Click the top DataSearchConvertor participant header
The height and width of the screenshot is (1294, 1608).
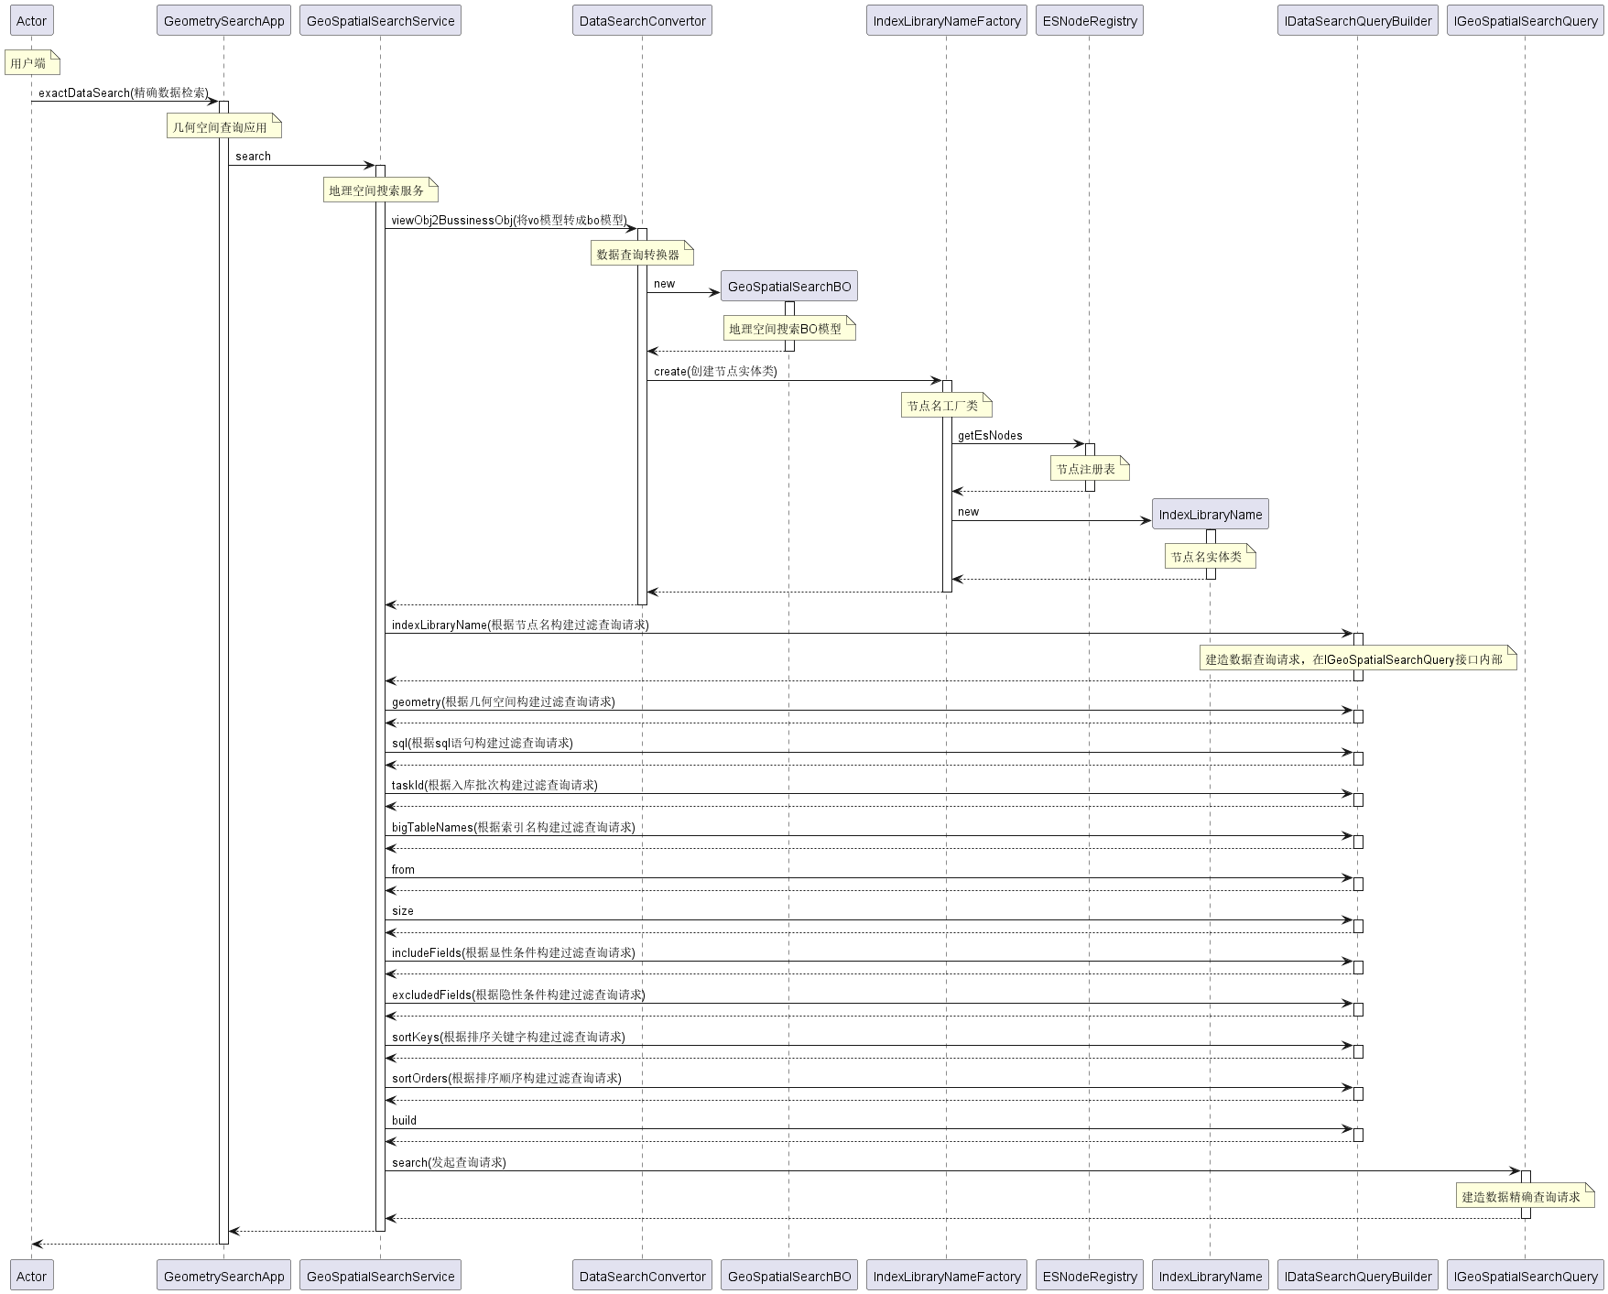point(642,21)
